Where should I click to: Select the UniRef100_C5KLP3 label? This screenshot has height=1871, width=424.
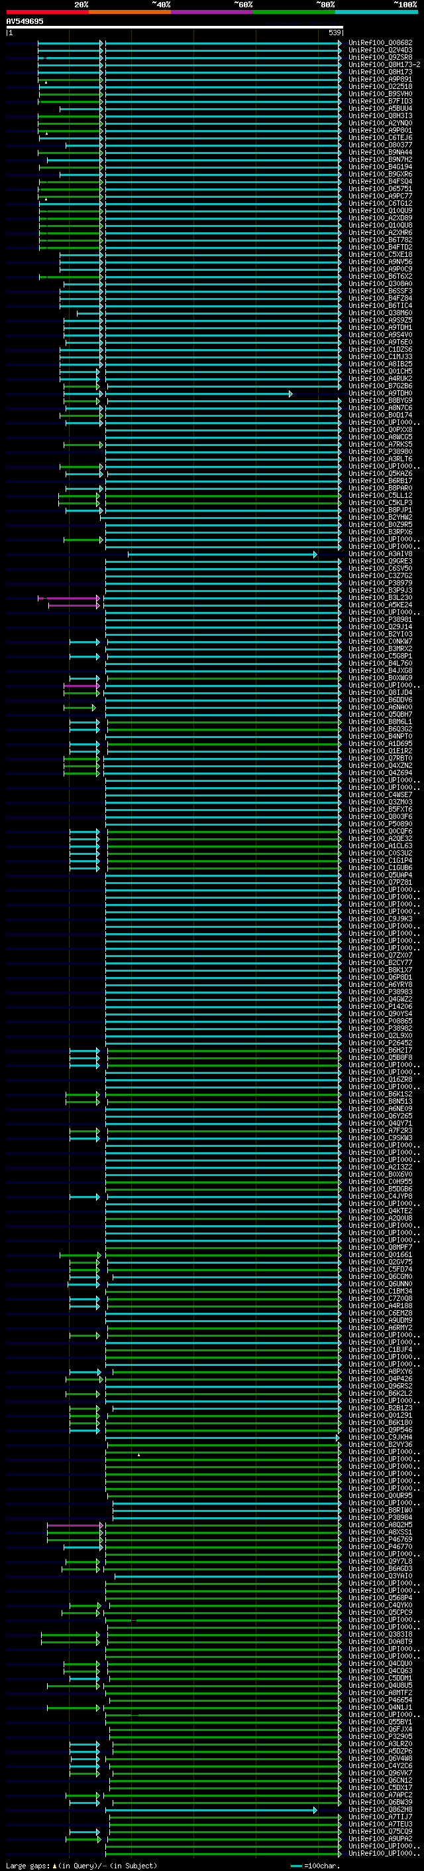[380, 502]
